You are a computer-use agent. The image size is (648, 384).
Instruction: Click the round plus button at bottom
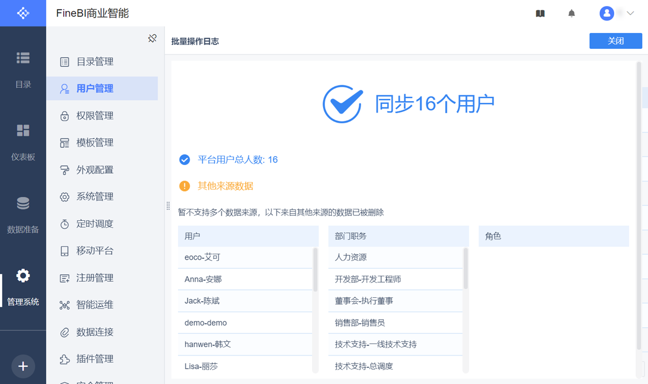coord(23,367)
